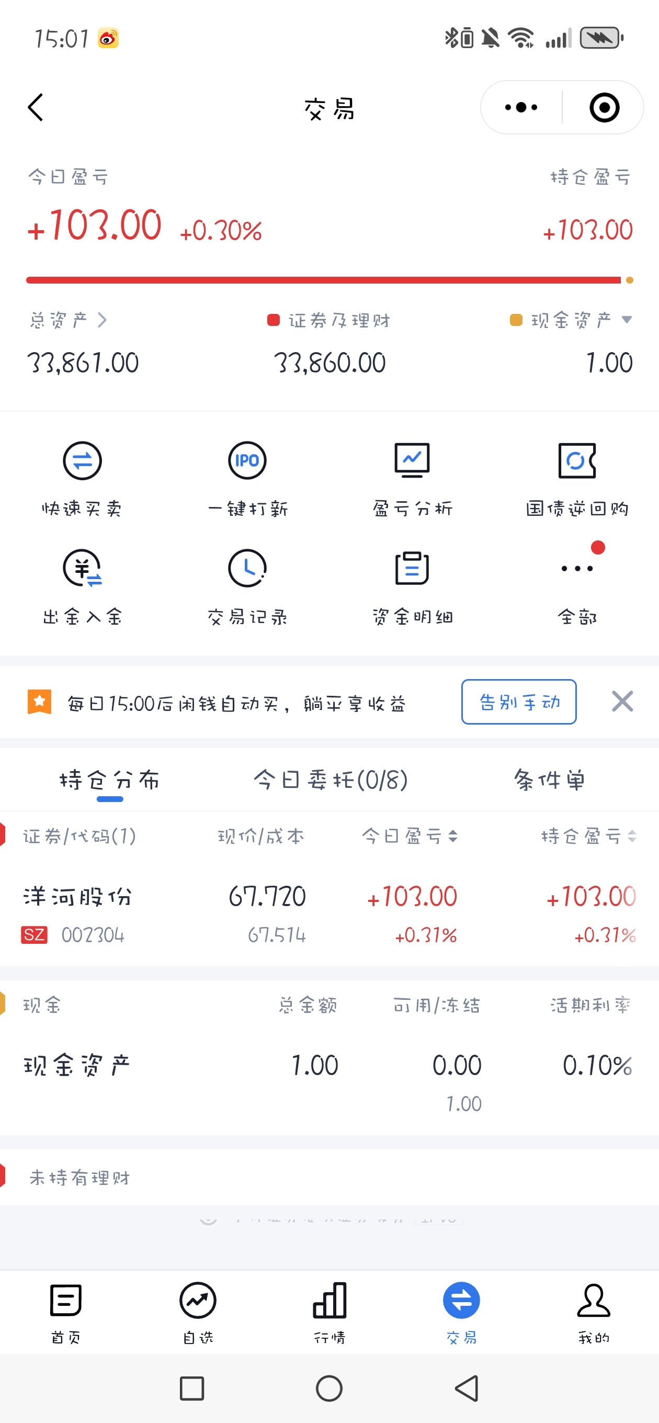This screenshot has width=659, height=1423.
Task: Open 交易 in bottom navigation
Action: coord(462,1313)
